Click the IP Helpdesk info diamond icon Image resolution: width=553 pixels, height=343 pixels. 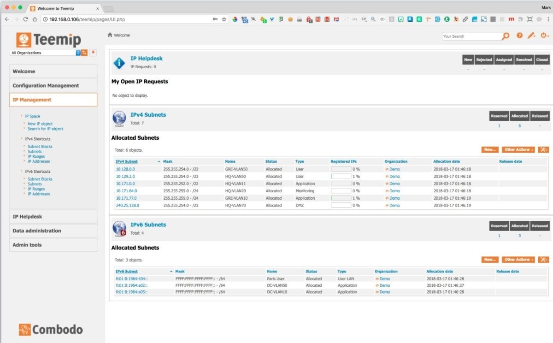click(119, 63)
